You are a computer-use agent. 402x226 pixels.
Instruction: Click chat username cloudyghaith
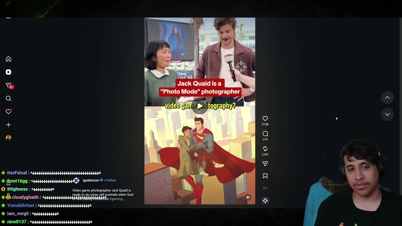pyautogui.click(x=25, y=197)
